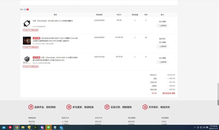Image resolution: width=219 pixels, height=130 pixels.
Task: Click the 立即购买 button for AMD 5700X processor
Action: 162,47
